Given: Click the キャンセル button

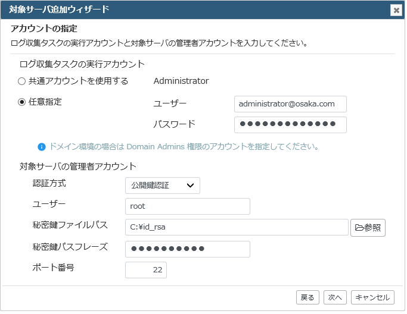Looking at the screenshot, I should click(x=372, y=297).
